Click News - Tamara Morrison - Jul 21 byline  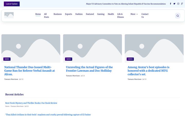[x=17, y=106]
